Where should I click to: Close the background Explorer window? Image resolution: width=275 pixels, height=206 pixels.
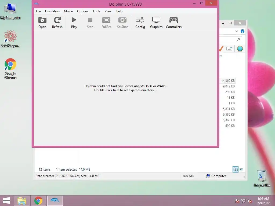[x=240, y=23]
